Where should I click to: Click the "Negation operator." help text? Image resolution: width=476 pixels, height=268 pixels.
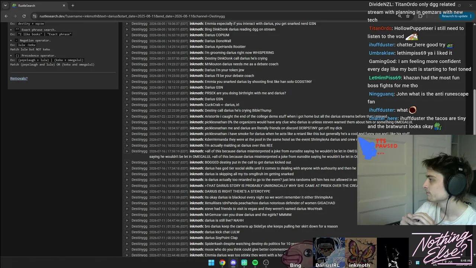pos(35,40)
